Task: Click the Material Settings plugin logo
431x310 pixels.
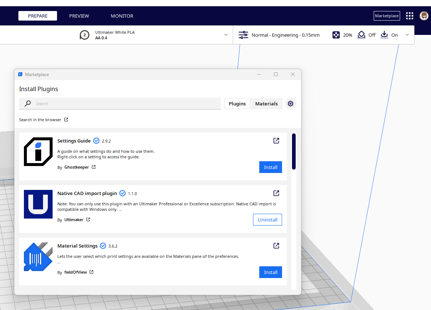Action: (x=38, y=257)
